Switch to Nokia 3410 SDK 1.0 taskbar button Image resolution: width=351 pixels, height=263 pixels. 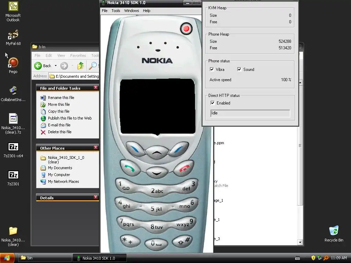[x=100, y=258]
